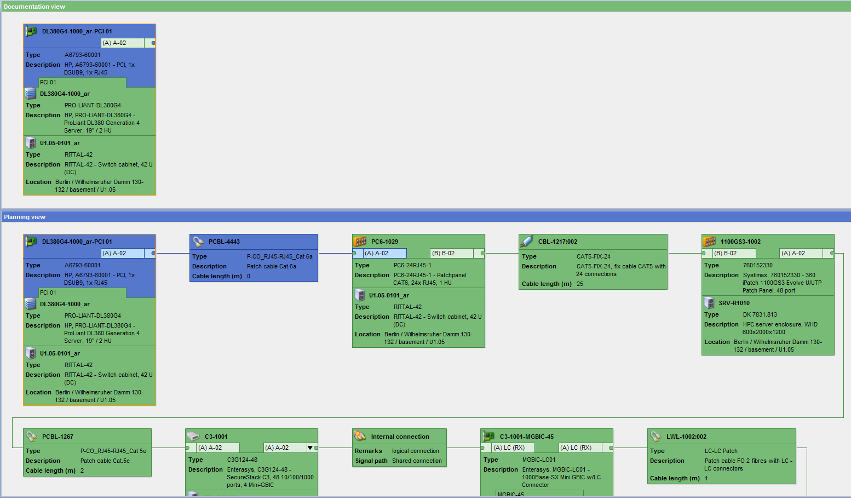
Task: Select the SRV-R1010 enclosure icon
Action: (x=709, y=303)
